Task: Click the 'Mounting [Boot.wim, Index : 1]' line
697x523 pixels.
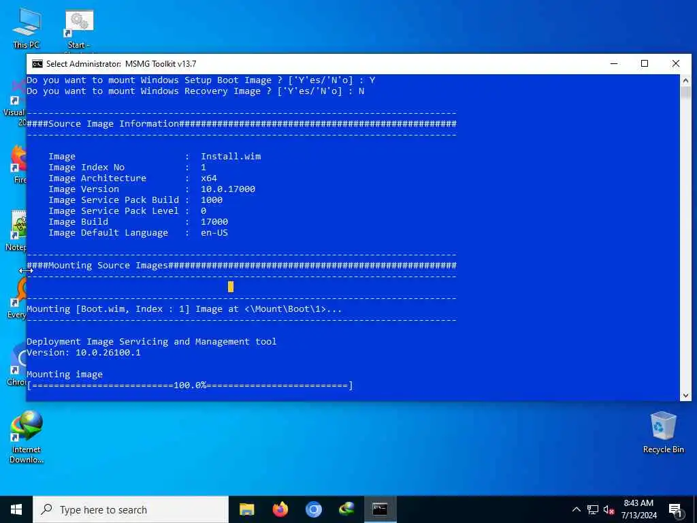Action: 184,309
